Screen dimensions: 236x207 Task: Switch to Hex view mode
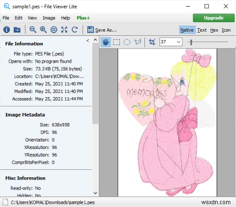[214, 30]
